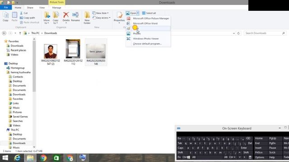Choose Microsoft Office Word menu entry
The width and height of the screenshot is (289, 162).
click(149, 23)
